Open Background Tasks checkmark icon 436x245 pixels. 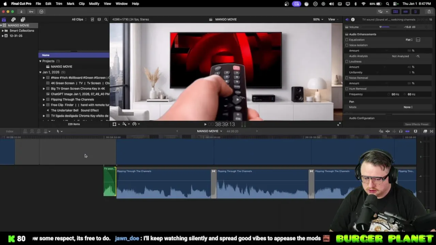pos(41,12)
